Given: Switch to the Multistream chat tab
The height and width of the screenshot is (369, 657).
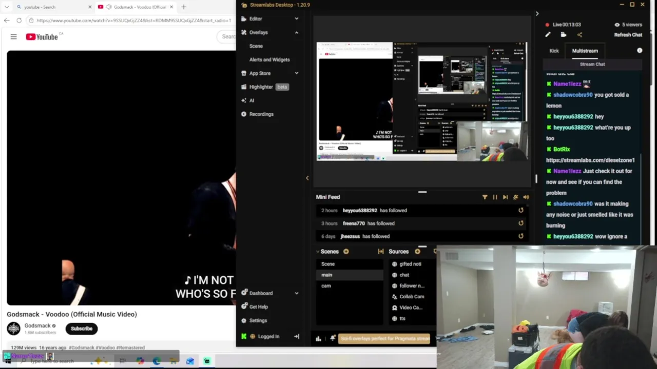Looking at the screenshot, I should [585, 51].
